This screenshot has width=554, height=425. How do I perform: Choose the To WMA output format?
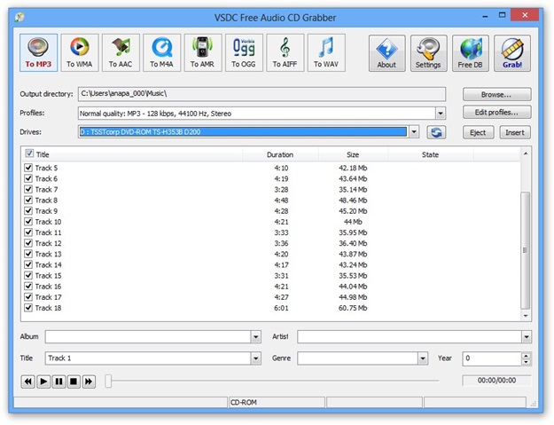[80, 52]
